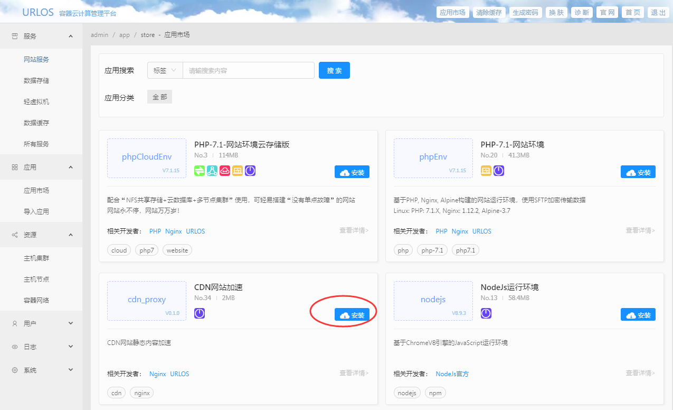Click the teal cluster icon on phpCloudEnv card
The height and width of the screenshot is (410, 673).
212,171
